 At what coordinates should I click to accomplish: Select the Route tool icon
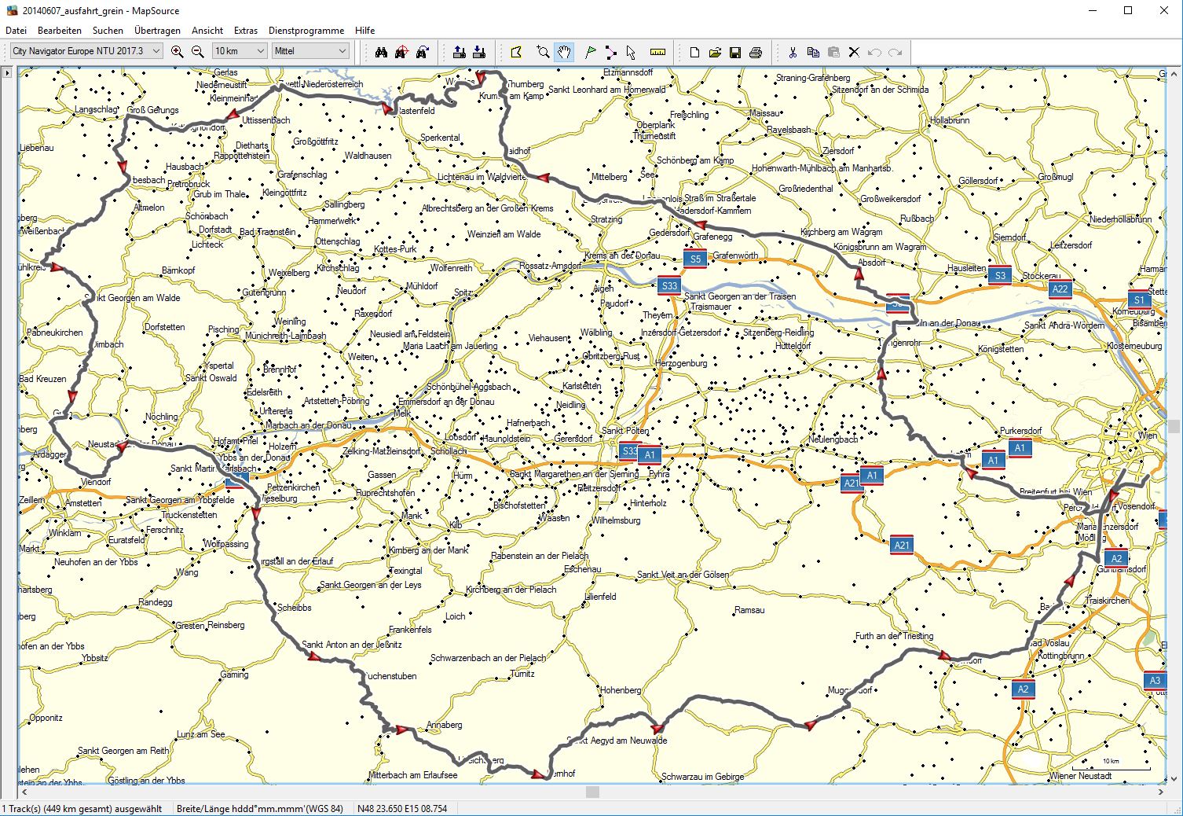pyautogui.click(x=610, y=52)
